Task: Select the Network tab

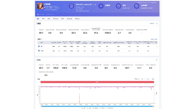Action: (69, 19)
